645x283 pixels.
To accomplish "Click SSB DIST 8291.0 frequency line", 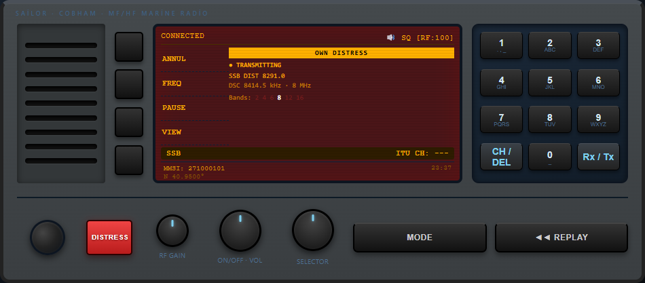I will coord(257,76).
